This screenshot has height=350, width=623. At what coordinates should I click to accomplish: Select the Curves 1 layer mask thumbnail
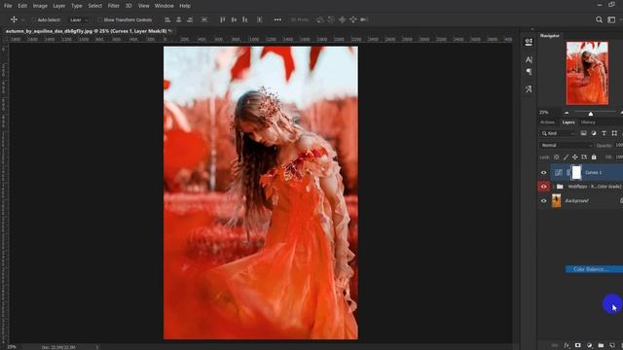click(x=576, y=172)
